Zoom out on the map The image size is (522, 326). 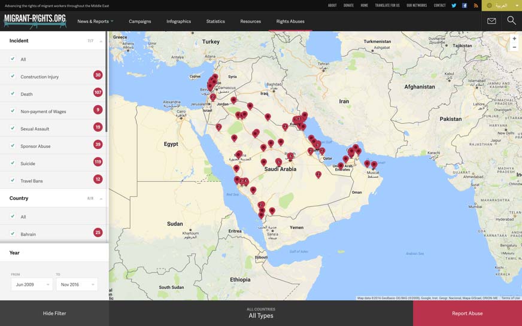click(x=514, y=47)
